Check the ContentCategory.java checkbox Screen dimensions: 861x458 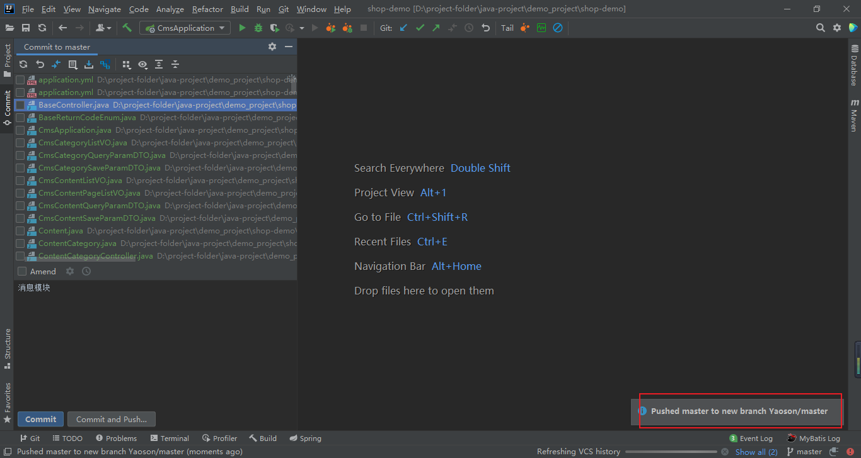[x=20, y=243]
